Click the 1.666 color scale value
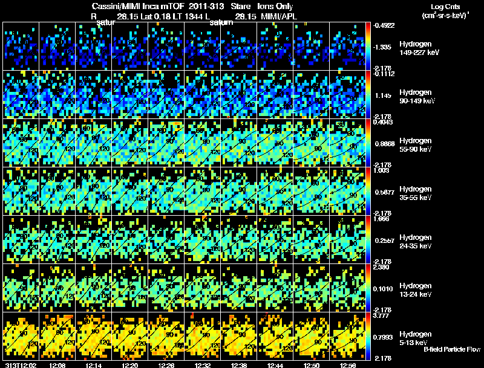Screen dimensions: 484x368 pos(381,219)
